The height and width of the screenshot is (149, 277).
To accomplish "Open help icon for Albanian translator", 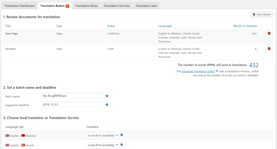I will 122,135.
